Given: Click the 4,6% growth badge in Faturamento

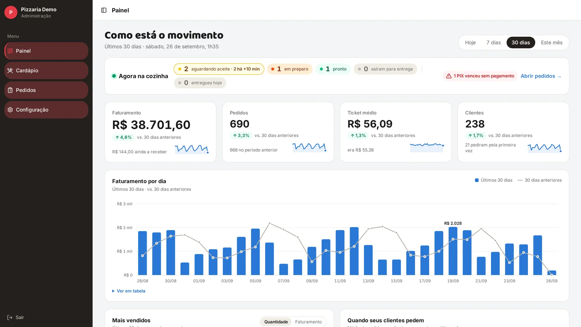Looking at the screenshot, I should 123,137.
